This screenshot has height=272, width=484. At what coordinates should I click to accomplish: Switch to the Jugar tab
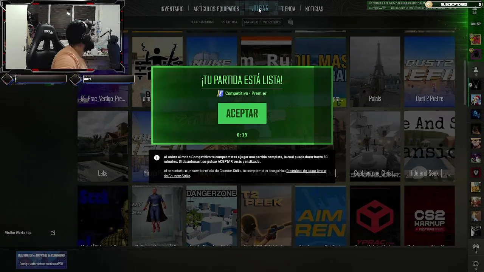click(x=260, y=9)
